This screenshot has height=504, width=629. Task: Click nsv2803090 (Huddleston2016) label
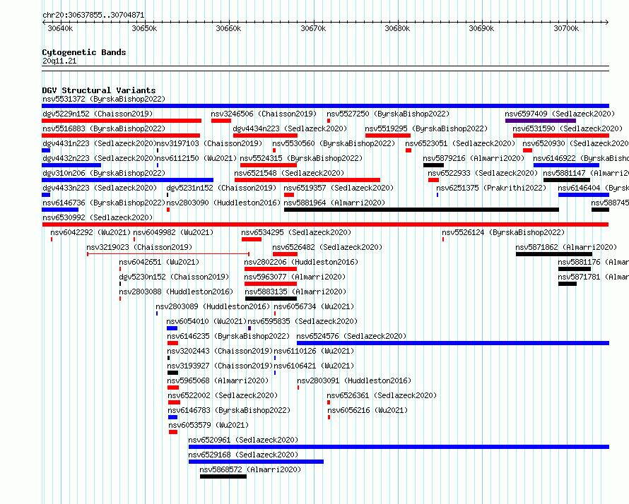(x=223, y=203)
